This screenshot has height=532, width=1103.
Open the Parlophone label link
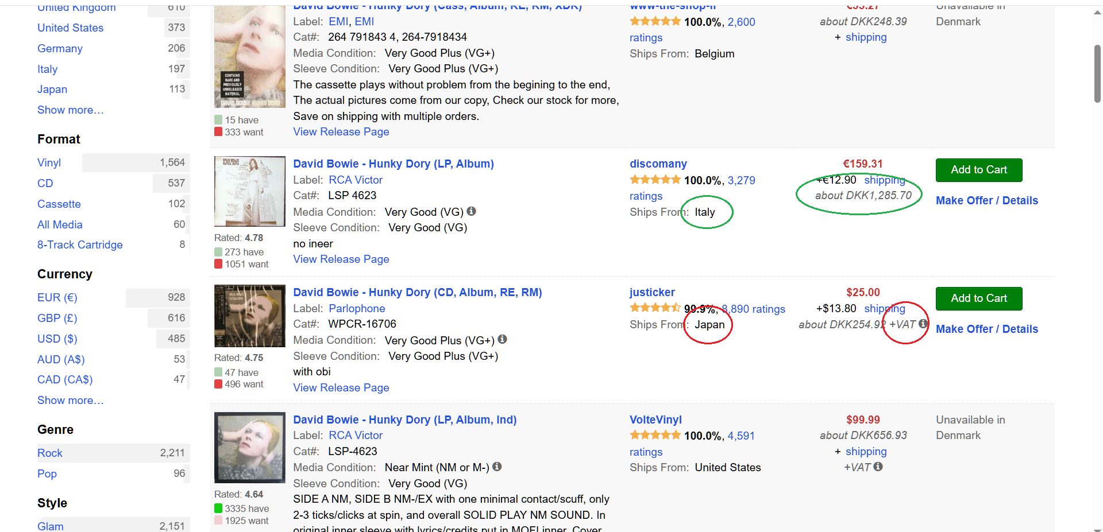(x=357, y=308)
